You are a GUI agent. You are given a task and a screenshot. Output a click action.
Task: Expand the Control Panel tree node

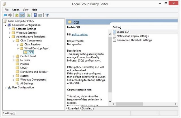(14, 56)
